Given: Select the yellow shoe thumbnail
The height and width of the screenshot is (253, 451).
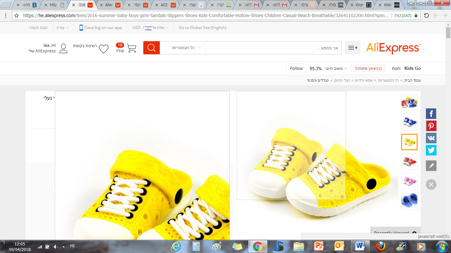Looking at the screenshot, I should coord(409,142).
